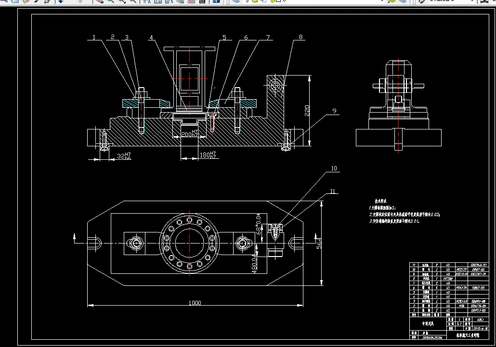Open the QuickCalc calculator
This screenshot has height=347, width=496.
202,1
